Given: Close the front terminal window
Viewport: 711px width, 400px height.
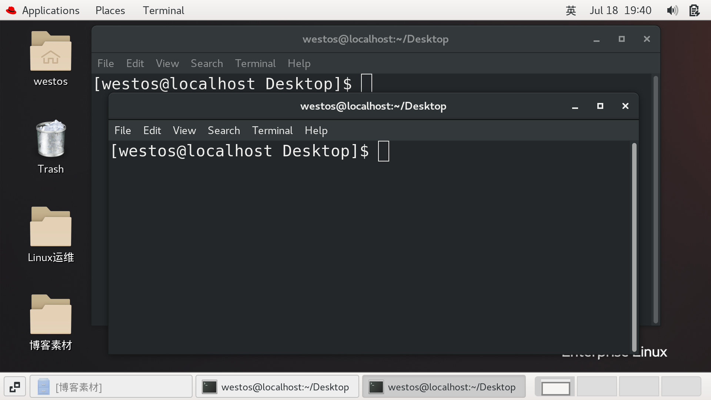Looking at the screenshot, I should pyautogui.click(x=625, y=106).
